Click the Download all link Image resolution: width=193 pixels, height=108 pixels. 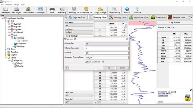163,95
